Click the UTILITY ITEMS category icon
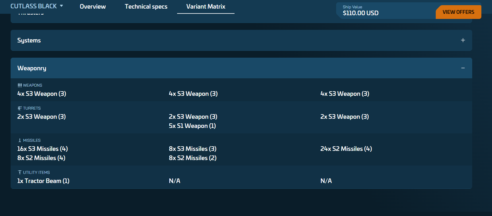Image resolution: width=492 pixels, height=216 pixels. click(x=20, y=172)
